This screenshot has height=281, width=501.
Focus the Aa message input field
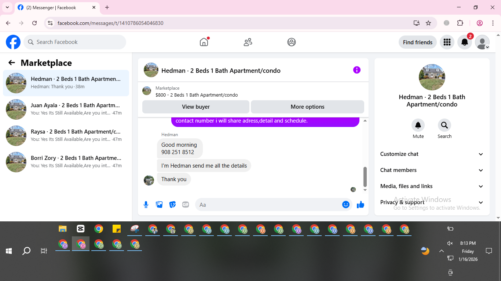coord(269,205)
